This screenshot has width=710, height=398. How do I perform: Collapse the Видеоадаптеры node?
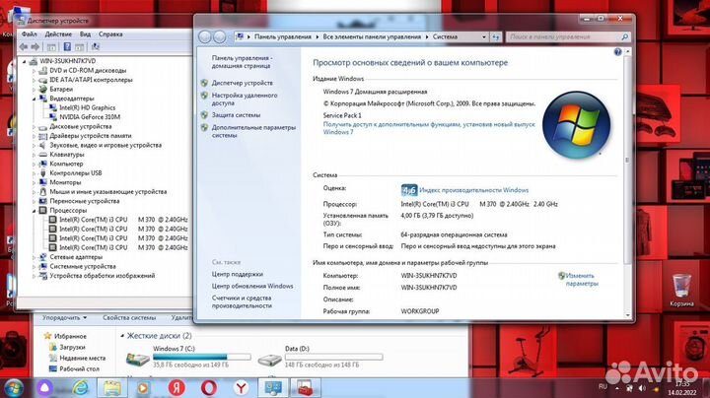pyautogui.click(x=34, y=99)
